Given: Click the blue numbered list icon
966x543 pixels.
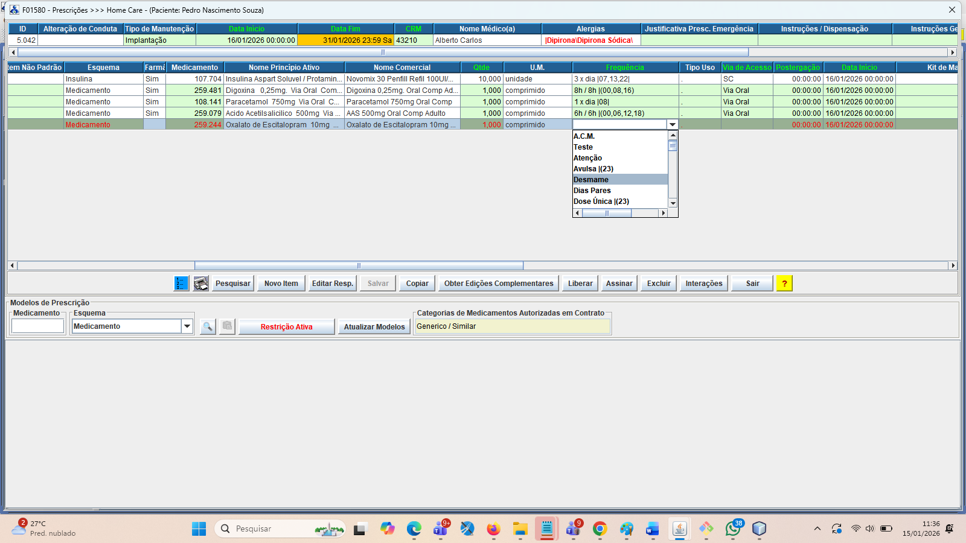Looking at the screenshot, I should tap(181, 284).
